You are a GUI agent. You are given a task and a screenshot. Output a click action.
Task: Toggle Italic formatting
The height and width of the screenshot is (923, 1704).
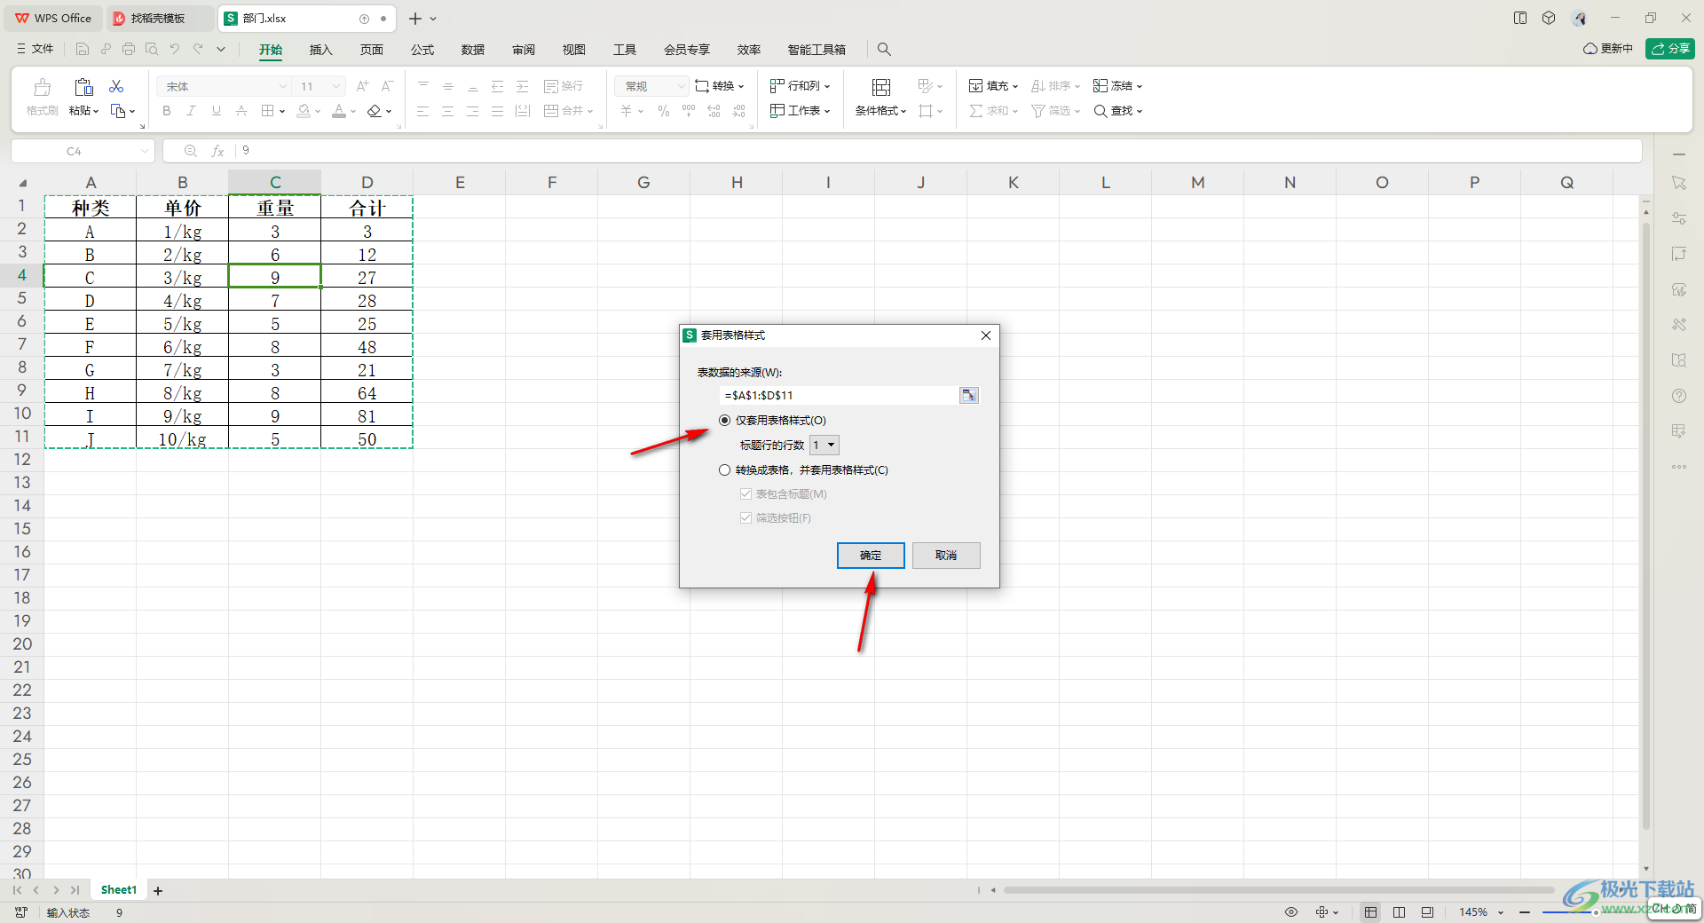(191, 111)
